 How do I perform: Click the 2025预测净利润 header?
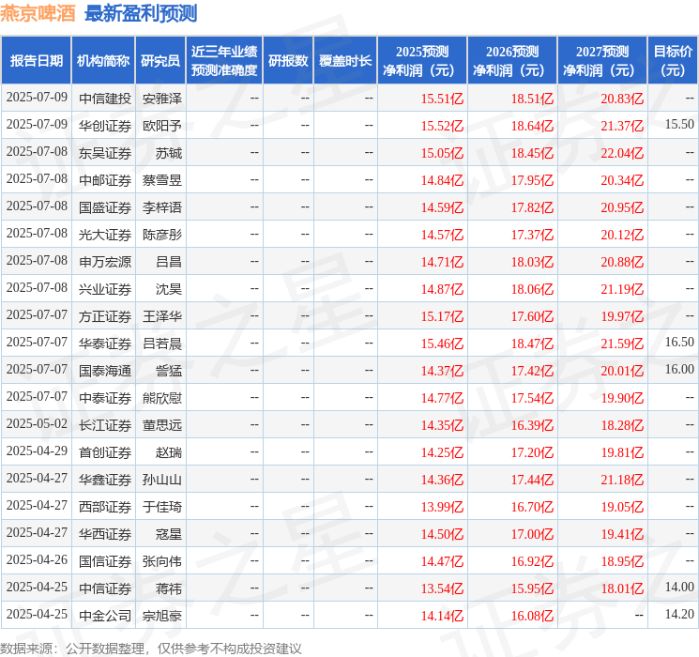[x=422, y=61]
